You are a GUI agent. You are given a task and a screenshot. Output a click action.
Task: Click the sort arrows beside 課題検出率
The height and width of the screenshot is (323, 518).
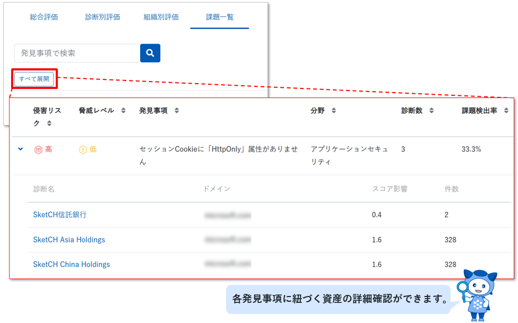click(x=506, y=111)
